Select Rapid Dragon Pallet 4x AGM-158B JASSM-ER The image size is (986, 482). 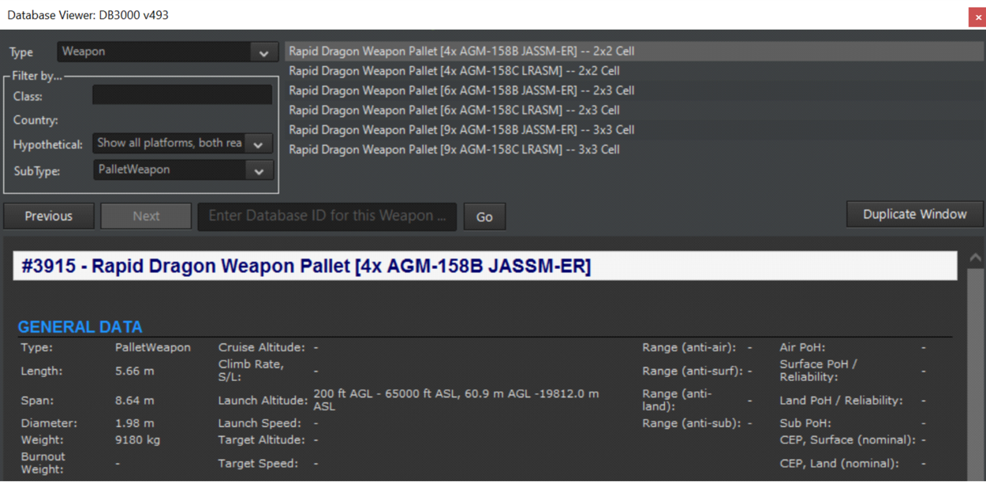click(x=461, y=51)
